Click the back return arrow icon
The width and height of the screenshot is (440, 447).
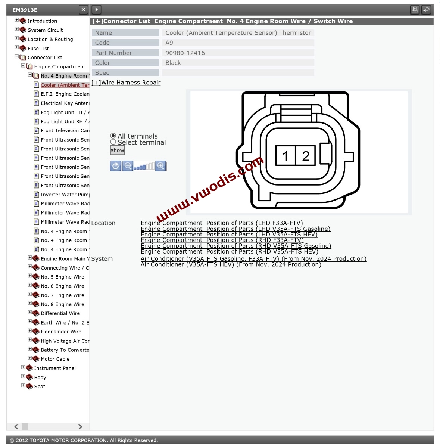[x=426, y=10]
